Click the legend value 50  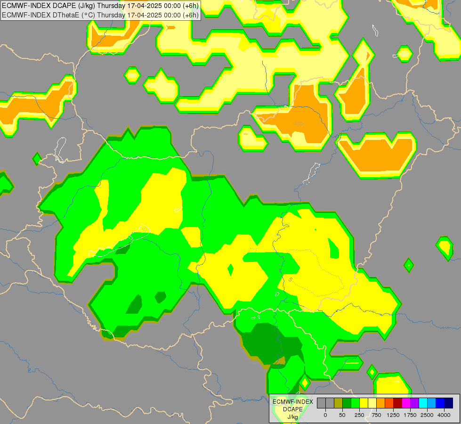coord(342,415)
